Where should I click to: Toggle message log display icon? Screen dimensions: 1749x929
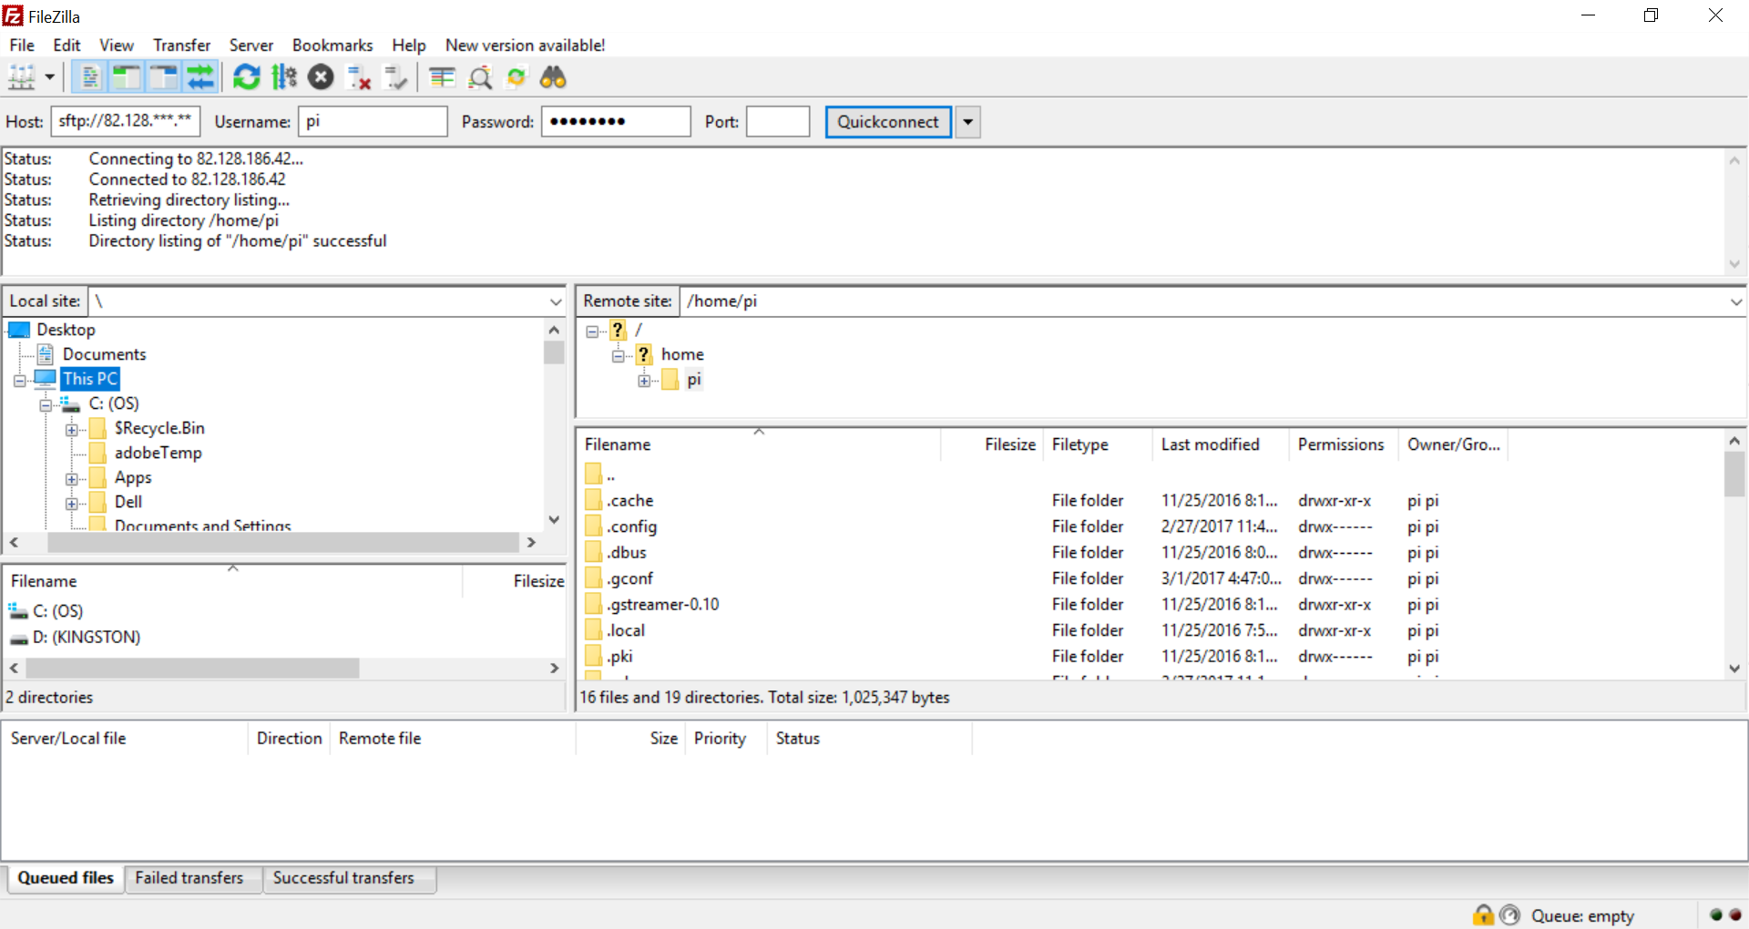[x=89, y=77]
